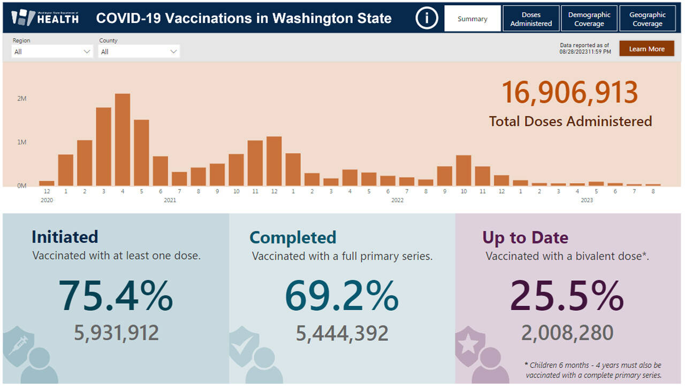Expand the County dropdown
The image size is (685, 389).
click(x=139, y=52)
